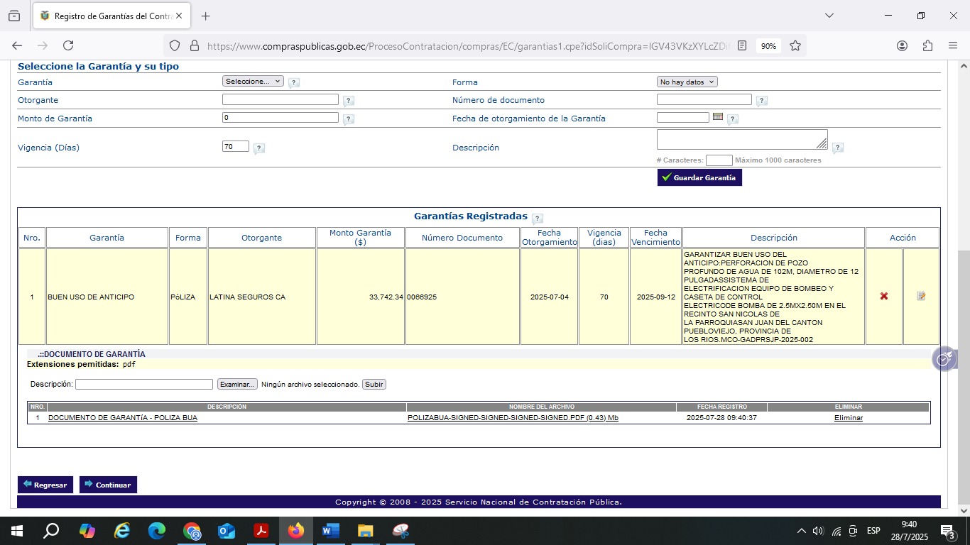Open the calendar date picker icon

[x=718, y=117]
